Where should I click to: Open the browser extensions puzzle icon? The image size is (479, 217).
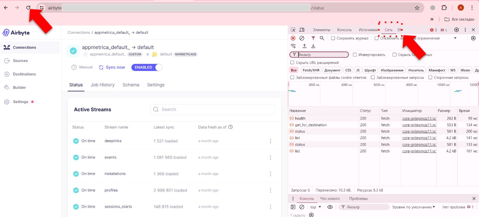coord(444,8)
